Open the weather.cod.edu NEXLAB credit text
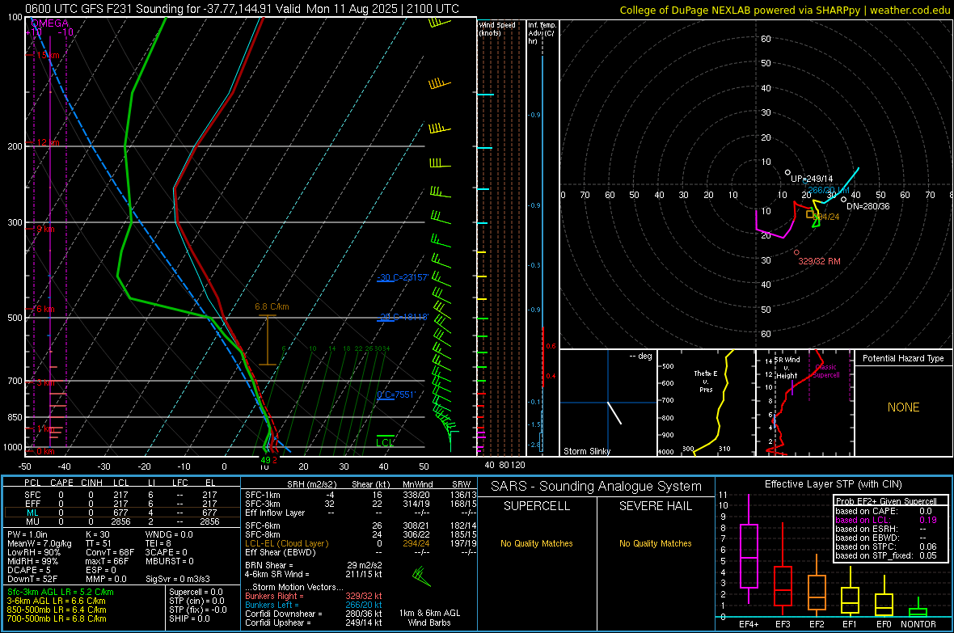The width and height of the screenshot is (954, 633). pos(785,10)
